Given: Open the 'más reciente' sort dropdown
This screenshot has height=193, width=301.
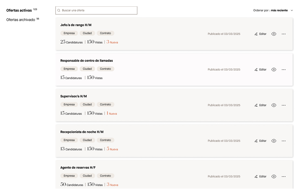Looking at the screenshot, I should click(x=279, y=10).
